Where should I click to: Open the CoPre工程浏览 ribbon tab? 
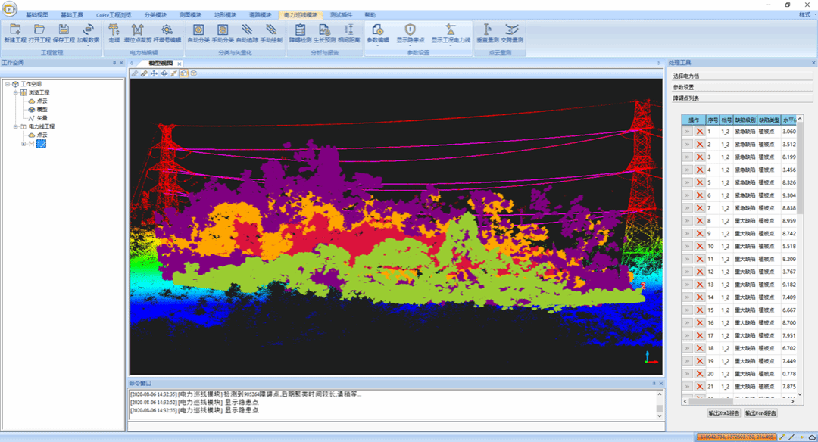pyautogui.click(x=113, y=15)
